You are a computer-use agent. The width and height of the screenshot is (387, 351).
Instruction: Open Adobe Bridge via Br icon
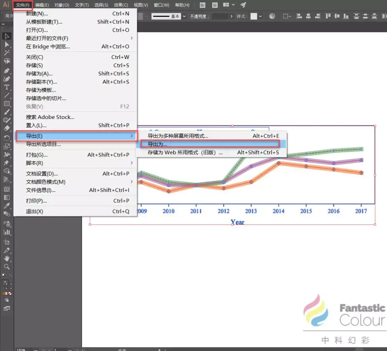(x=202, y=5)
